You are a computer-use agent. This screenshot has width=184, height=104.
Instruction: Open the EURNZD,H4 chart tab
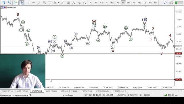coord(118,91)
